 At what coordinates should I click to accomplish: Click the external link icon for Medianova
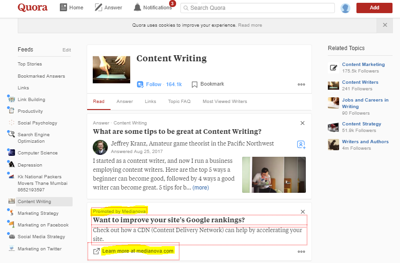[x=96, y=251]
